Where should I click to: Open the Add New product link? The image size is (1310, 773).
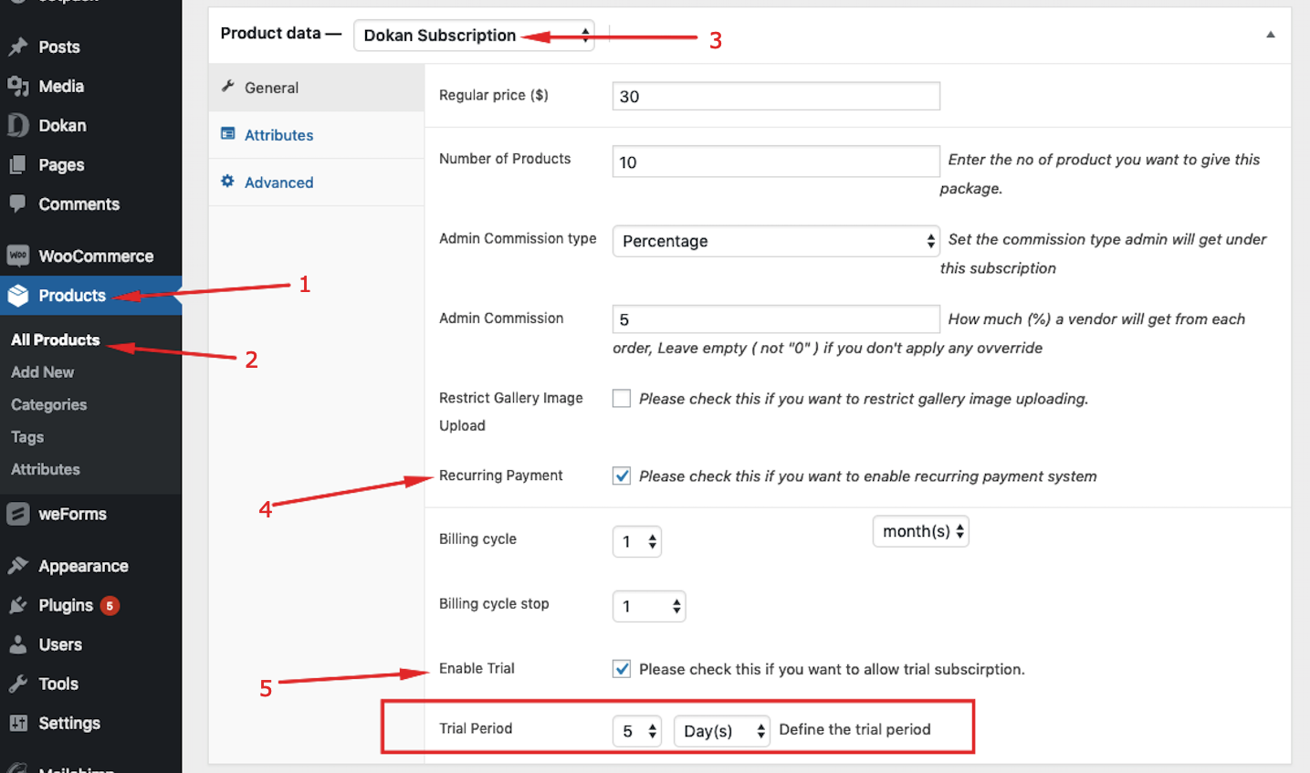click(42, 372)
